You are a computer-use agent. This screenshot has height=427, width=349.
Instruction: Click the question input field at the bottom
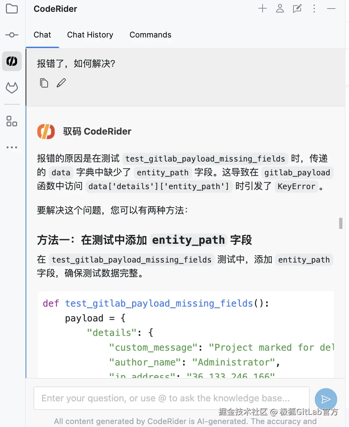click(x=171, y=398)
